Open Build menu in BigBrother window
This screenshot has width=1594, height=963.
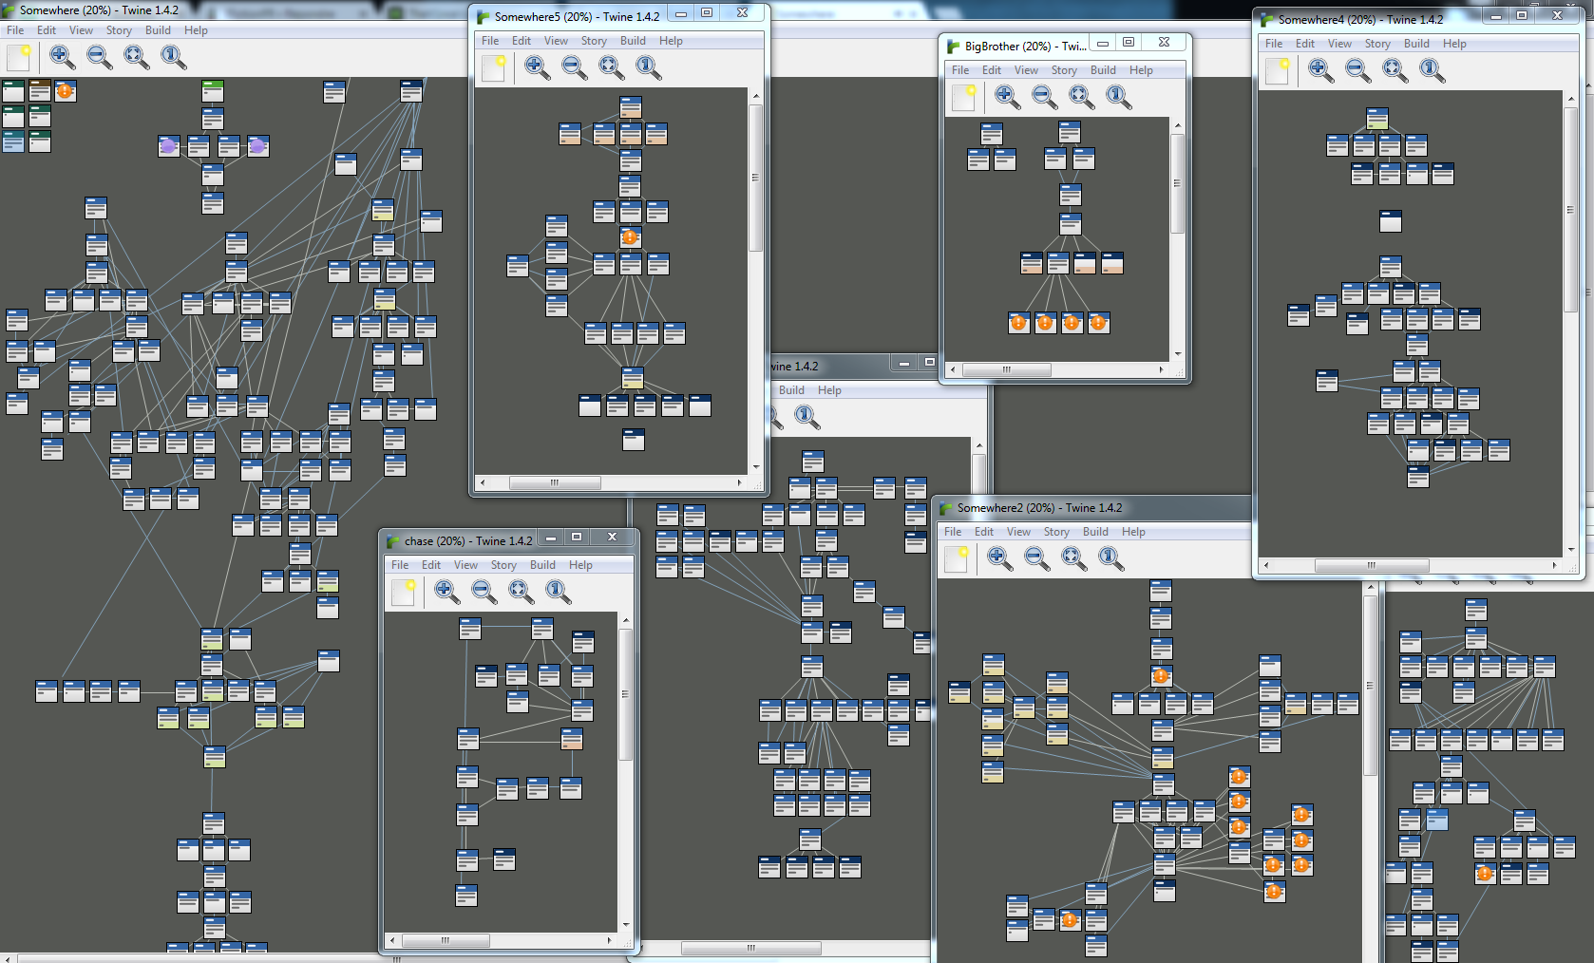click(1103, 70)
